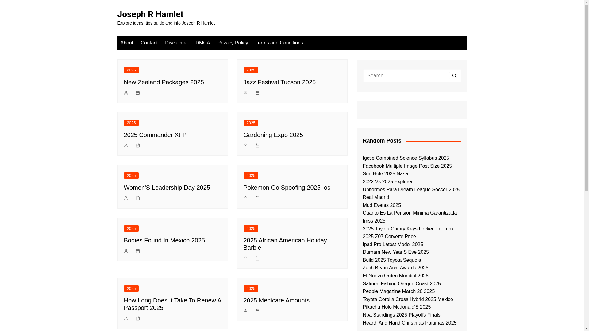Open Bodies Found In Mexico 2025
Image resolution: width=589 pixels, height=331 pixels.
point(164,240)
